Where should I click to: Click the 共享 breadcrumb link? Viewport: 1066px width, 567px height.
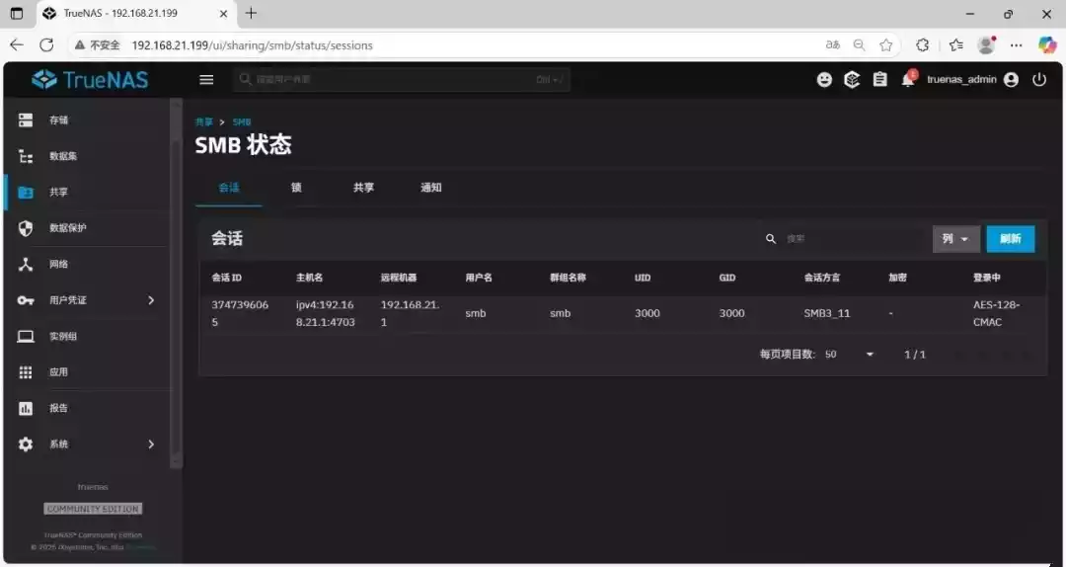(204, 122)
